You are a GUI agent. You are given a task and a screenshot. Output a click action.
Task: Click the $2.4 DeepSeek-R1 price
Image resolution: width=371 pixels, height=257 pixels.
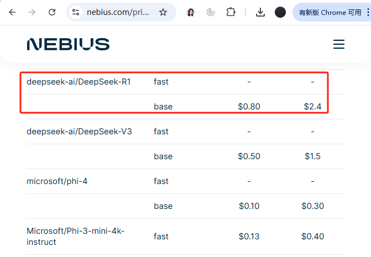(312, 107)
